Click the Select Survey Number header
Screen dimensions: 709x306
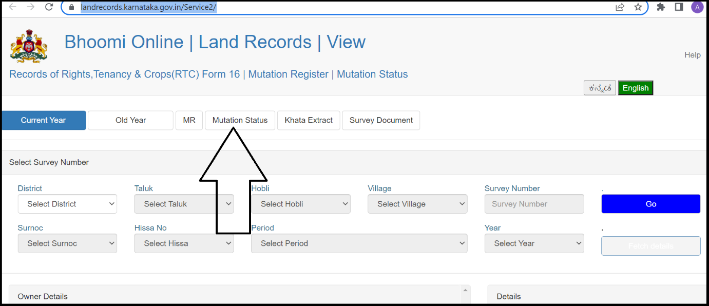click(x=49, y=162)
